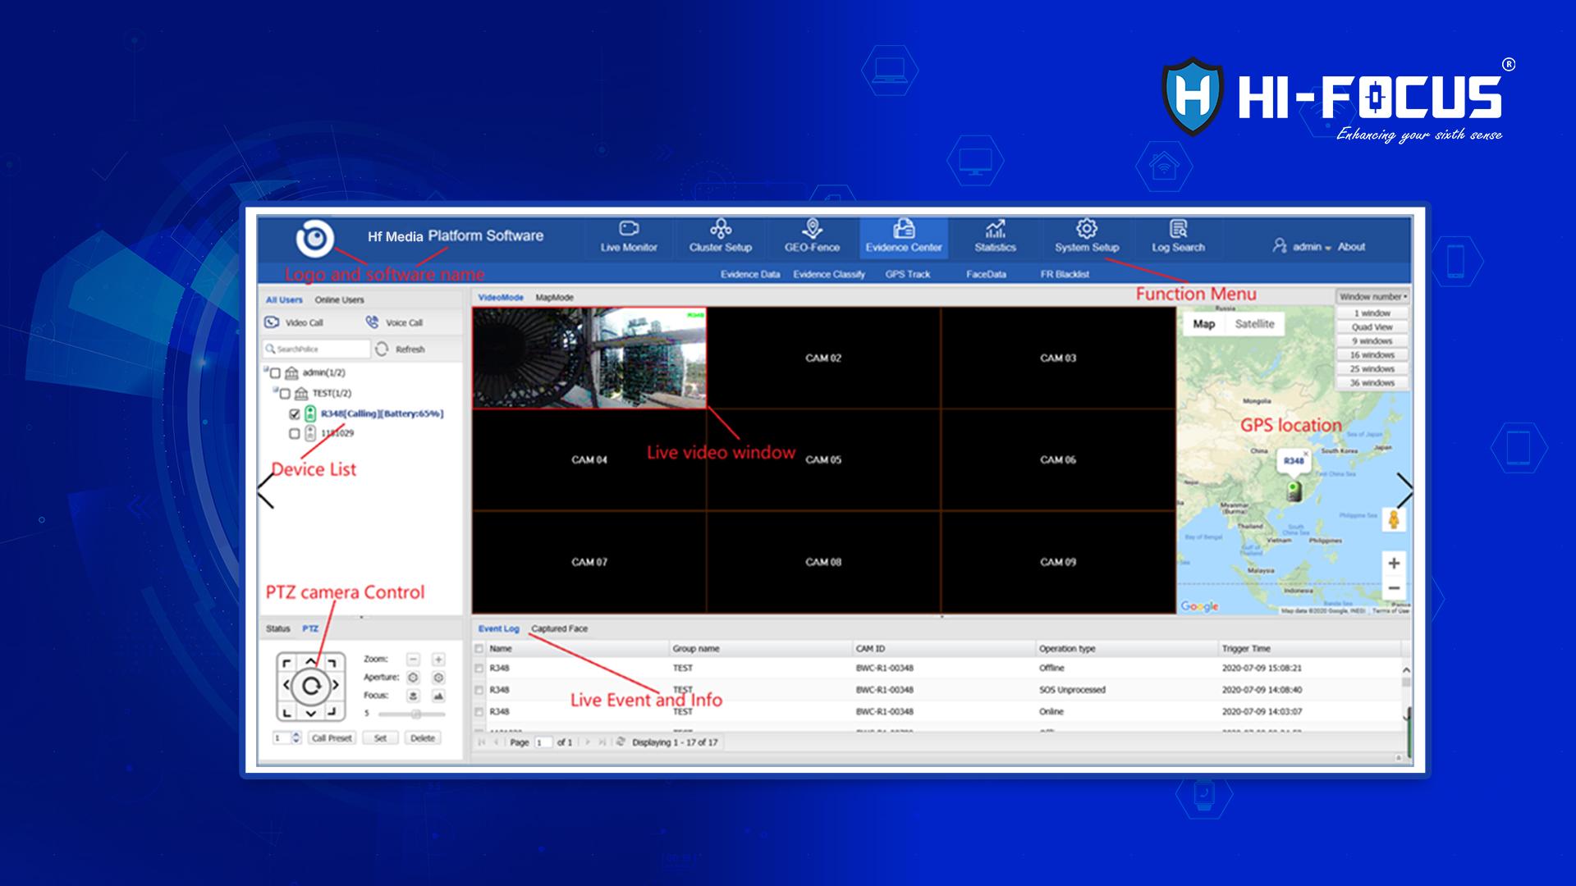Click the Call Preset button

(332, 738)
